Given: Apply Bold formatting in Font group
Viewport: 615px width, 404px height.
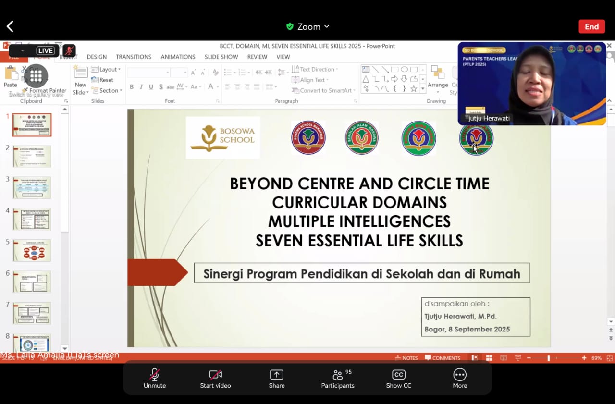Looking at the screenshot, I should click(x=132, y=87).
